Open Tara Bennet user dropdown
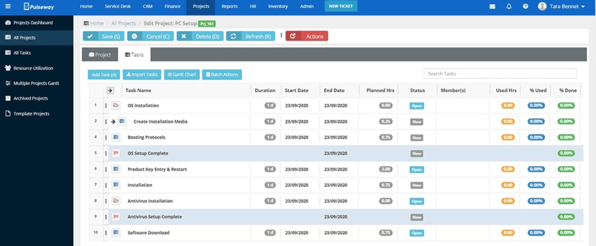 coord(561,7)
